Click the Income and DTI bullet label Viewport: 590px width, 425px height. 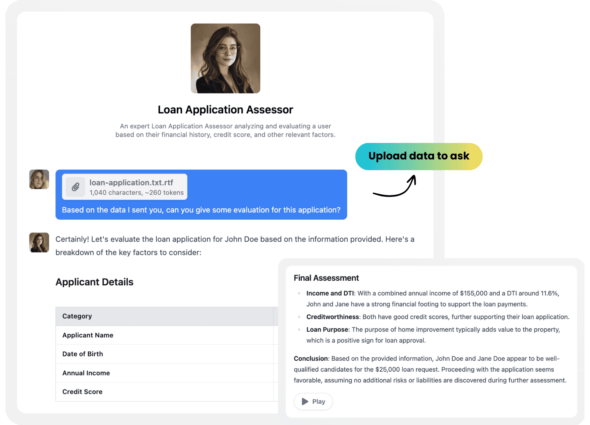[x=330, y=293]
